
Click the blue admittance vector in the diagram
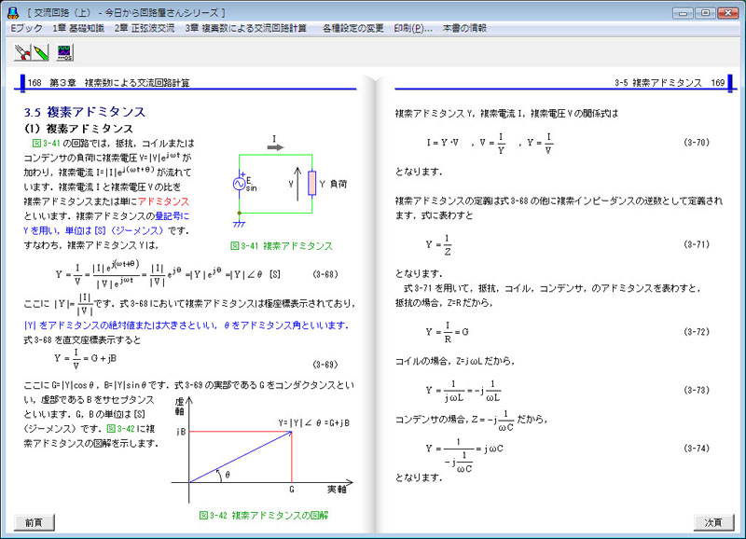241,457
